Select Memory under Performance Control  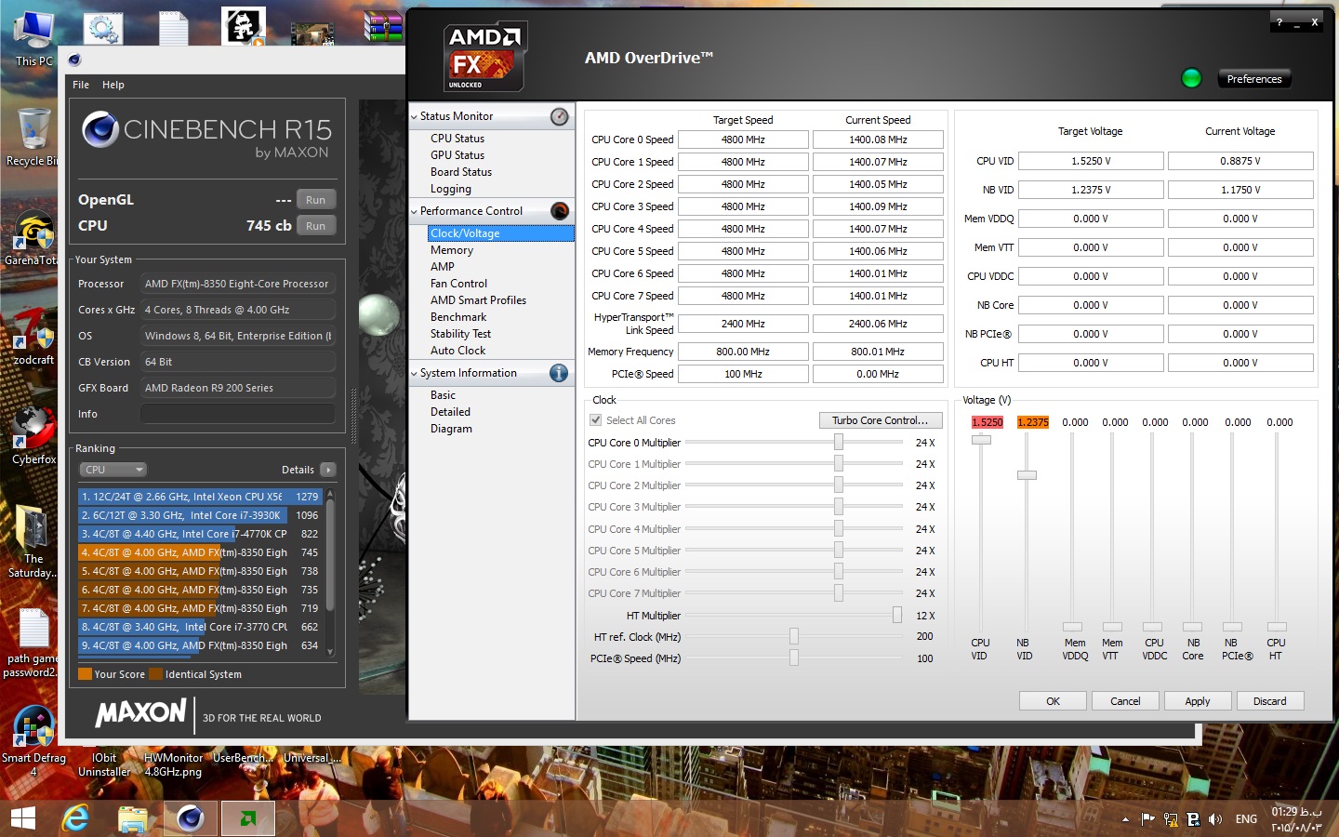pyautogui.click(x=452, y=249)
